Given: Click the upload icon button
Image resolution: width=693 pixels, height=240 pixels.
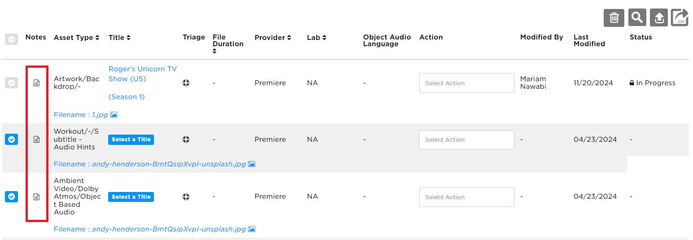Looking at the screenshot, I should pyautogui.click(x=659, y=18).
